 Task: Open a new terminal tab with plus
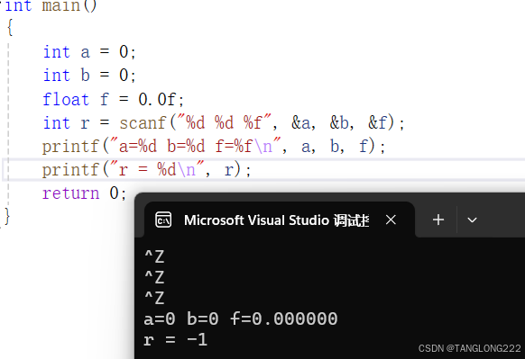438,220
